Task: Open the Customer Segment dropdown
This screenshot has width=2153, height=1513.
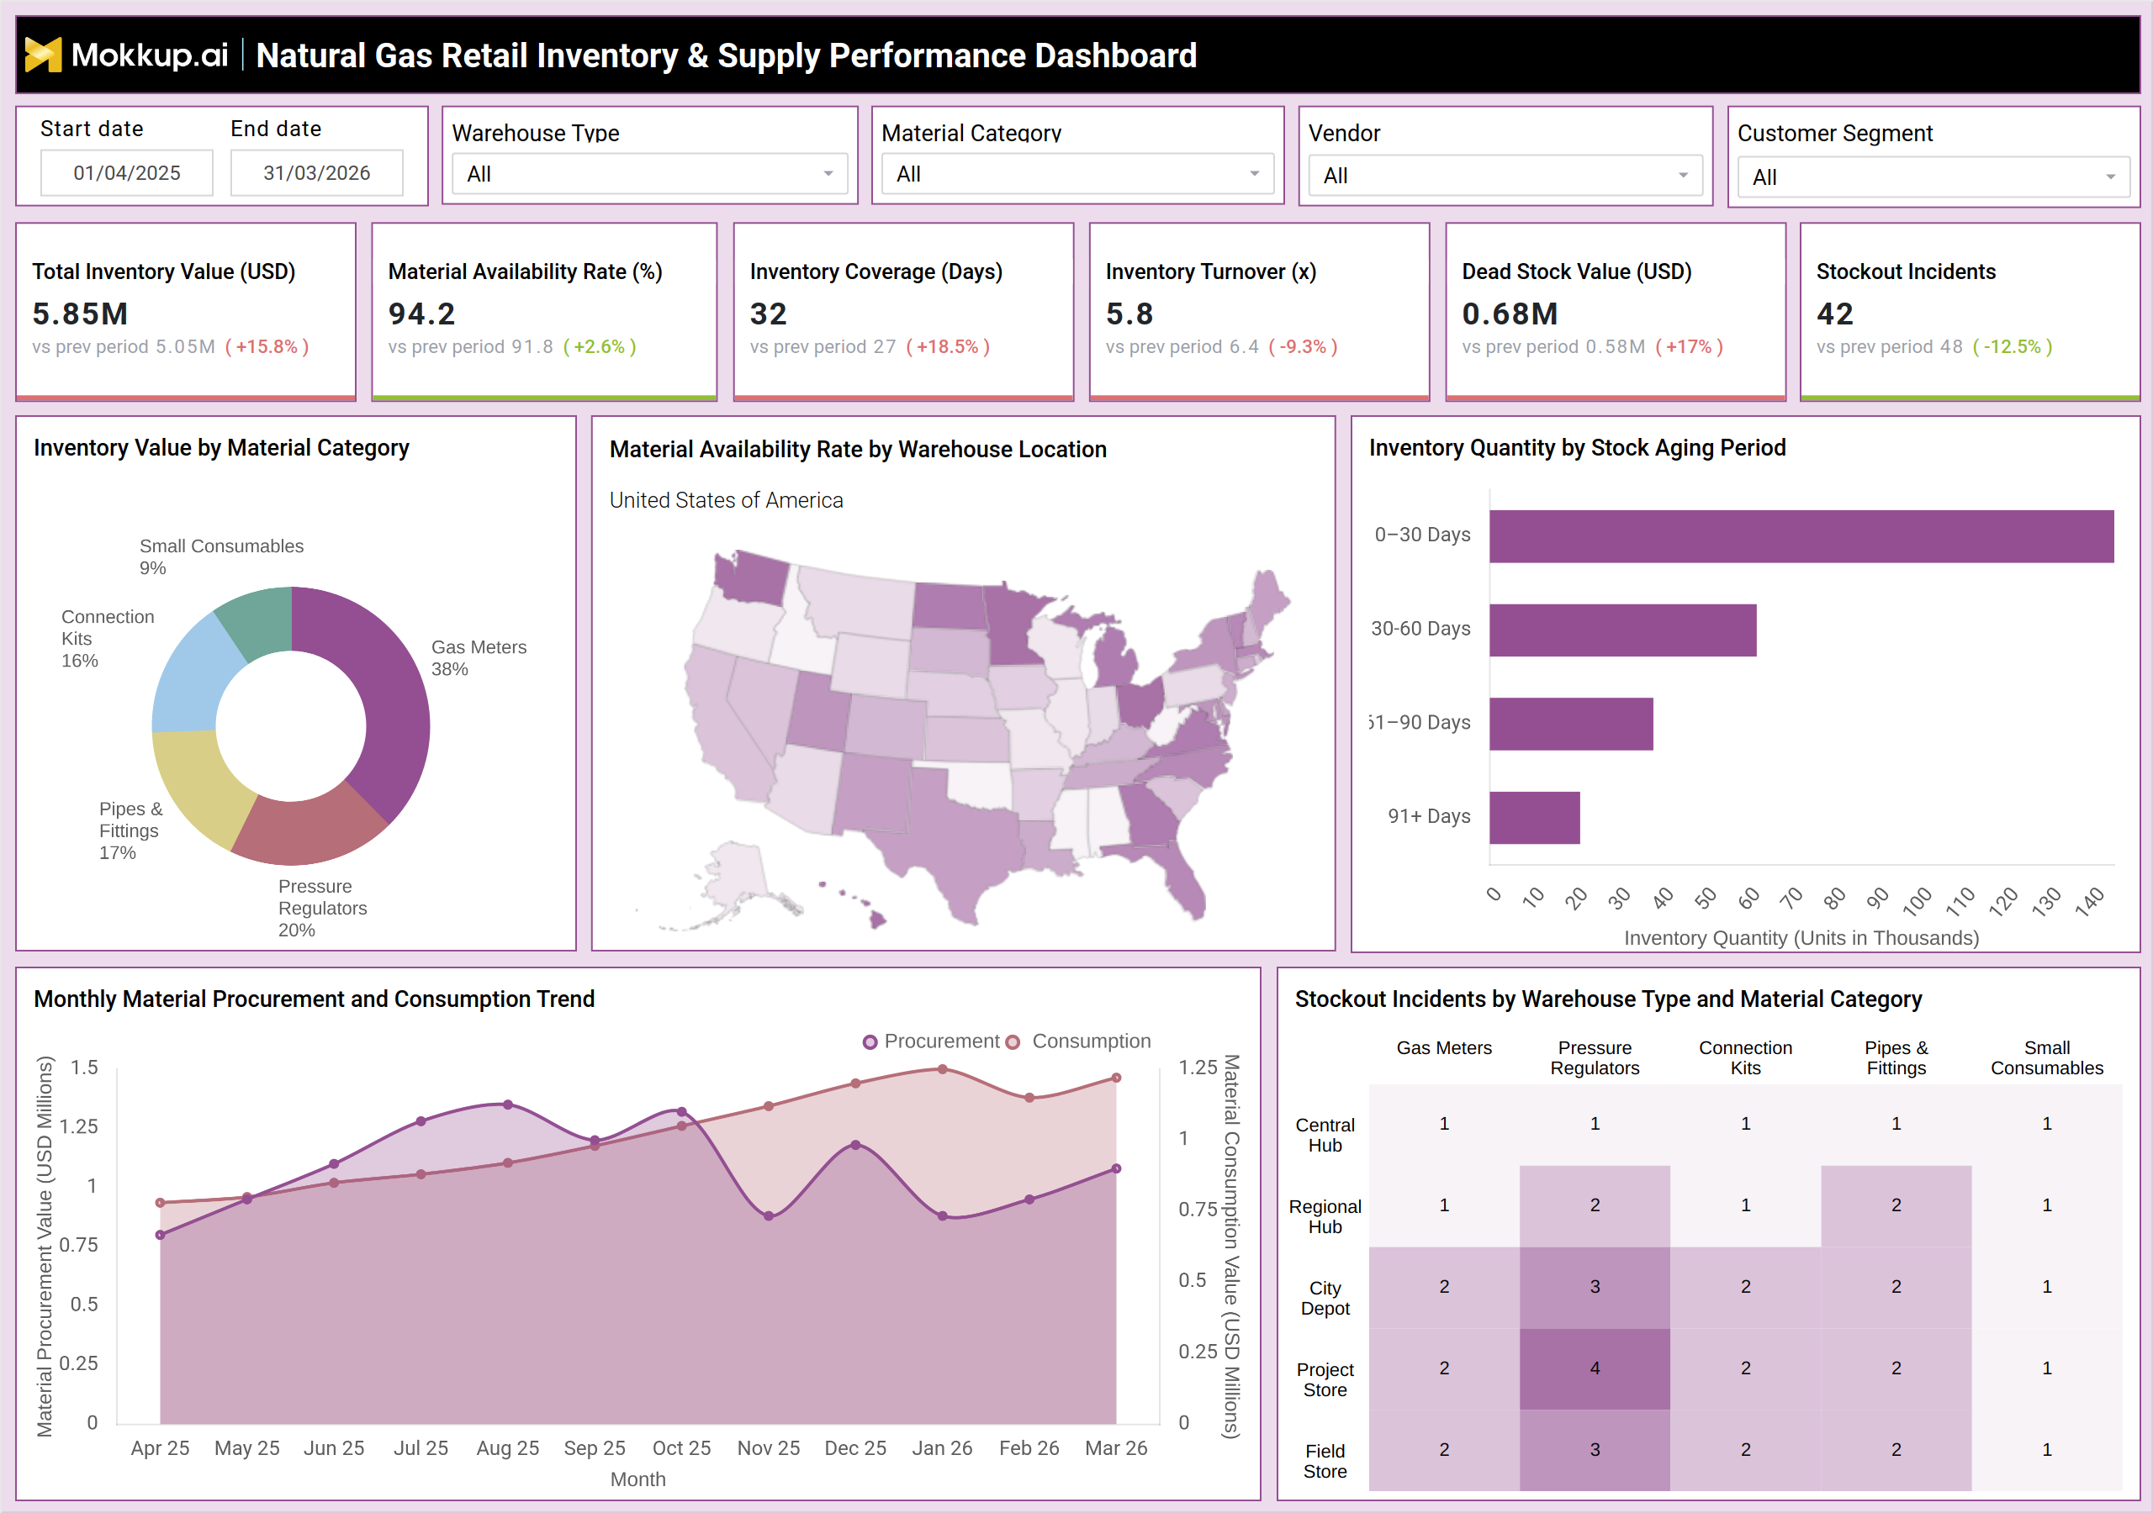Action: 1933,177
